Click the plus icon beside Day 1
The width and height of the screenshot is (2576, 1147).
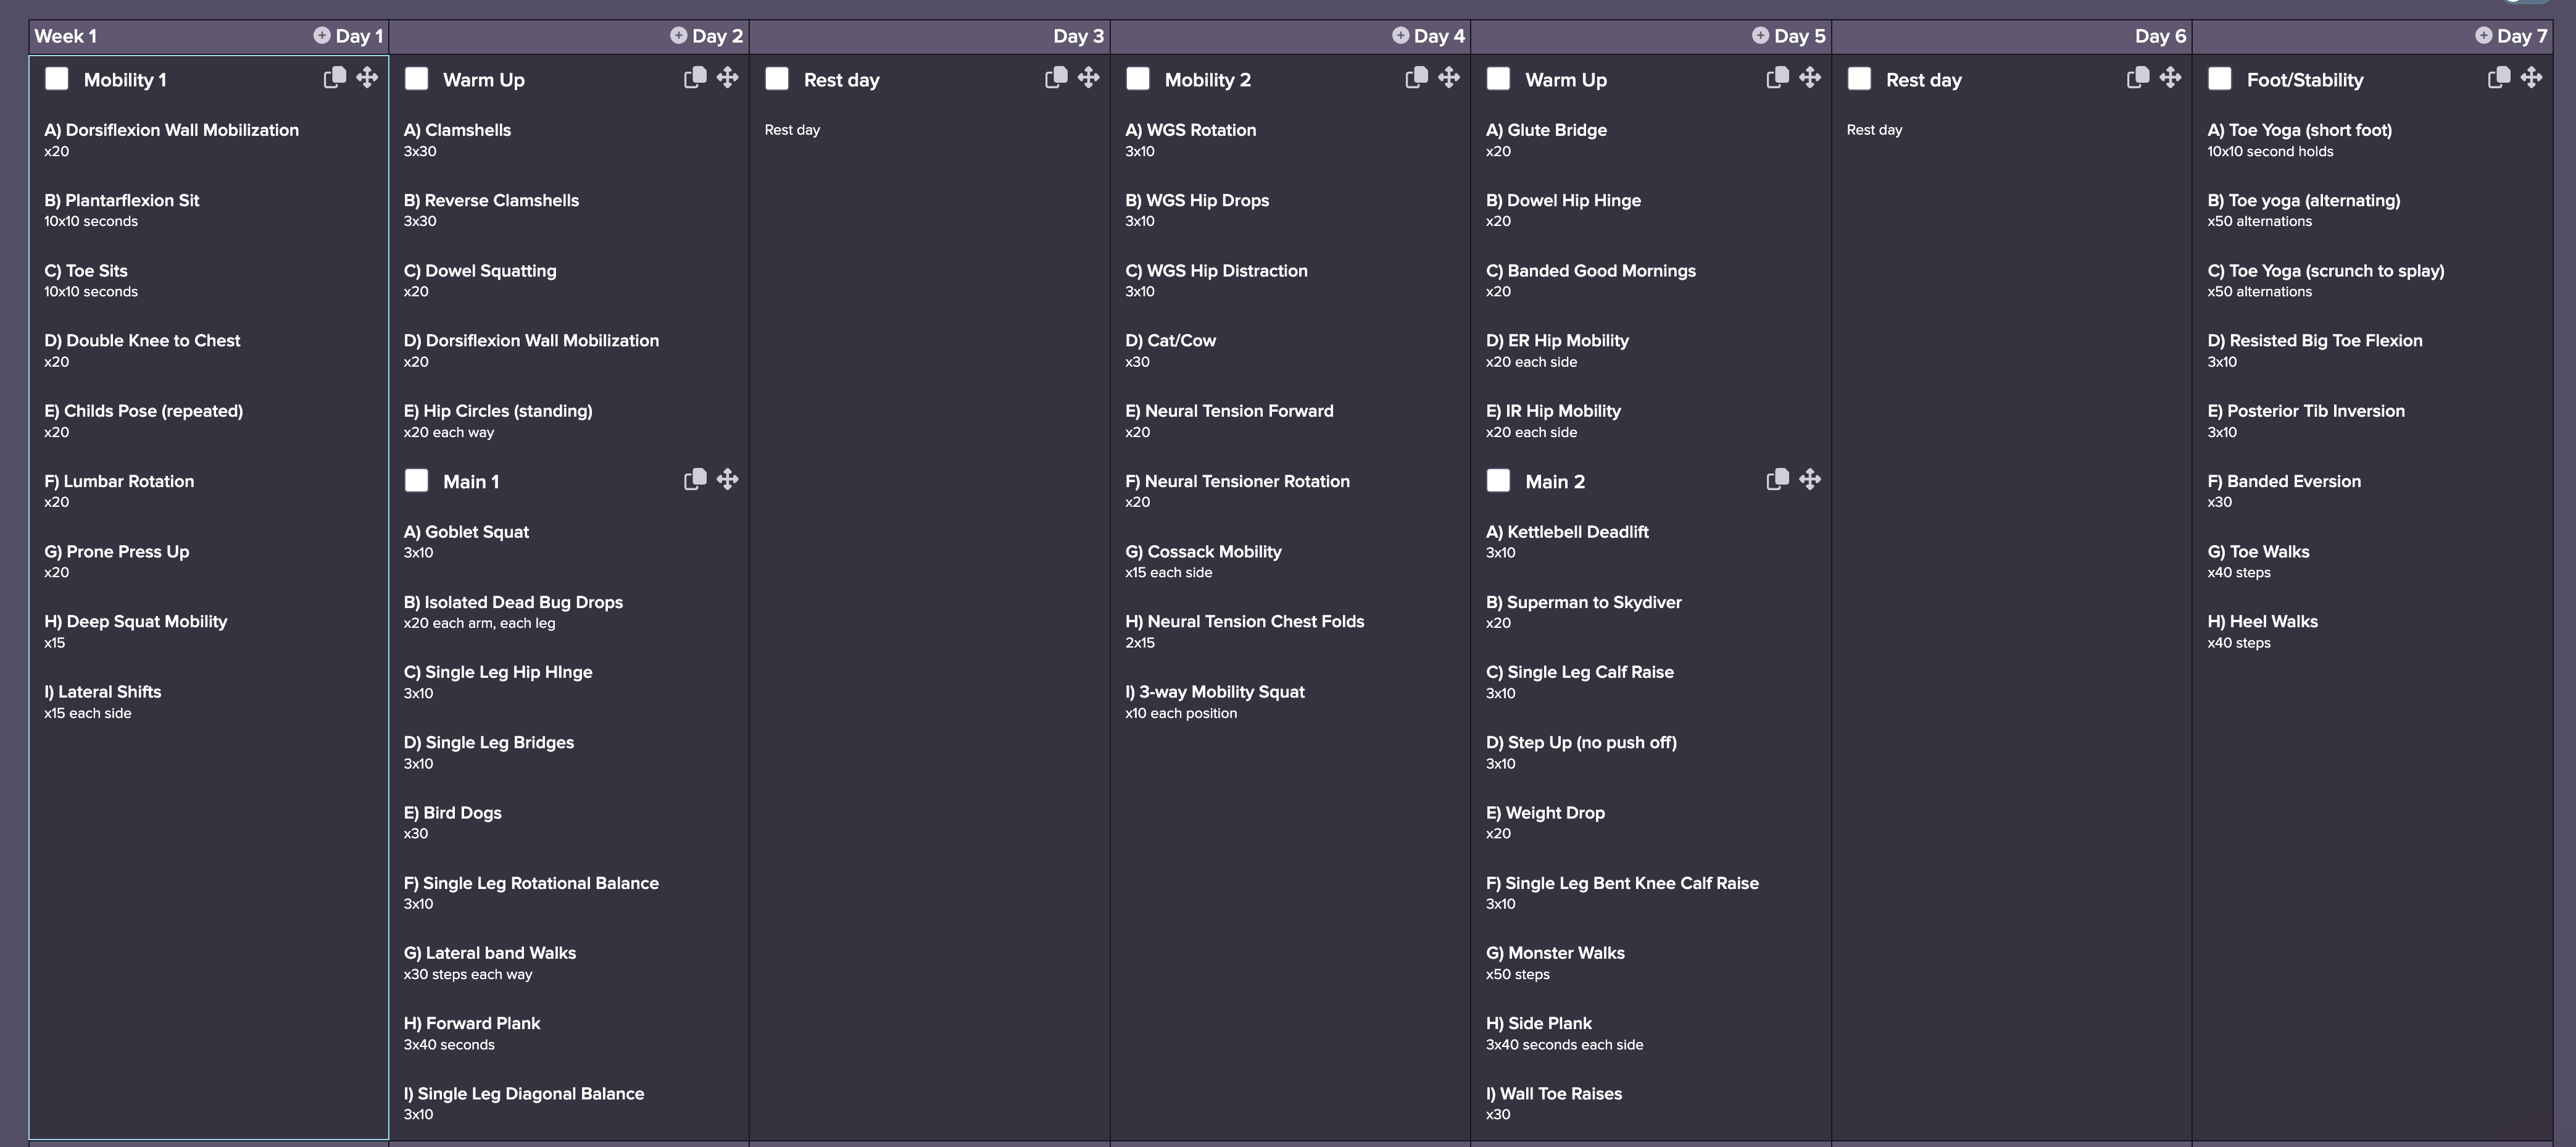click(321, 35)
